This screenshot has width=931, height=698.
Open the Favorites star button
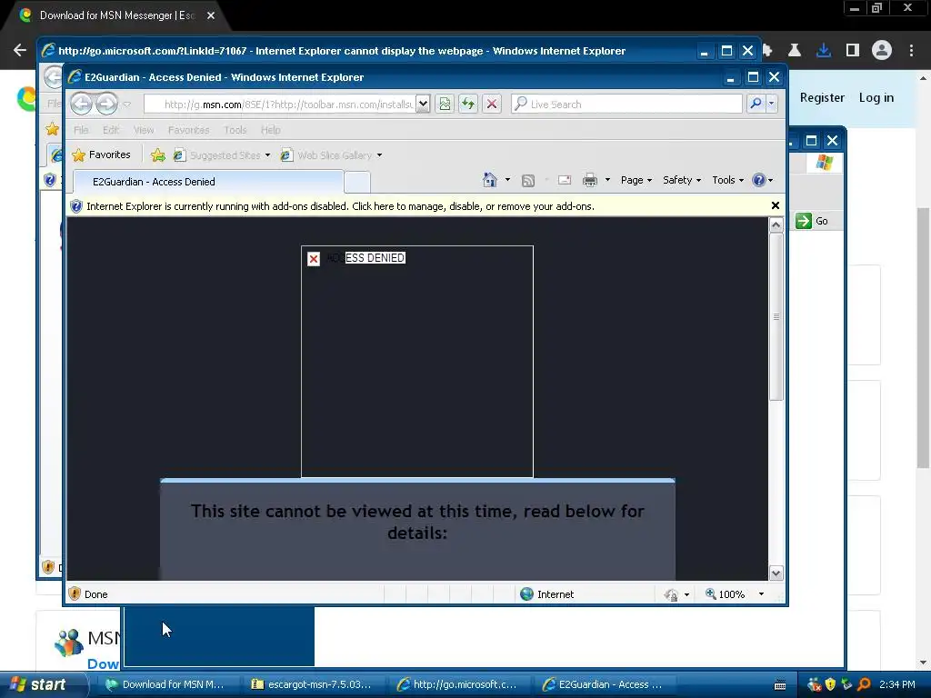tap(101, 155)
